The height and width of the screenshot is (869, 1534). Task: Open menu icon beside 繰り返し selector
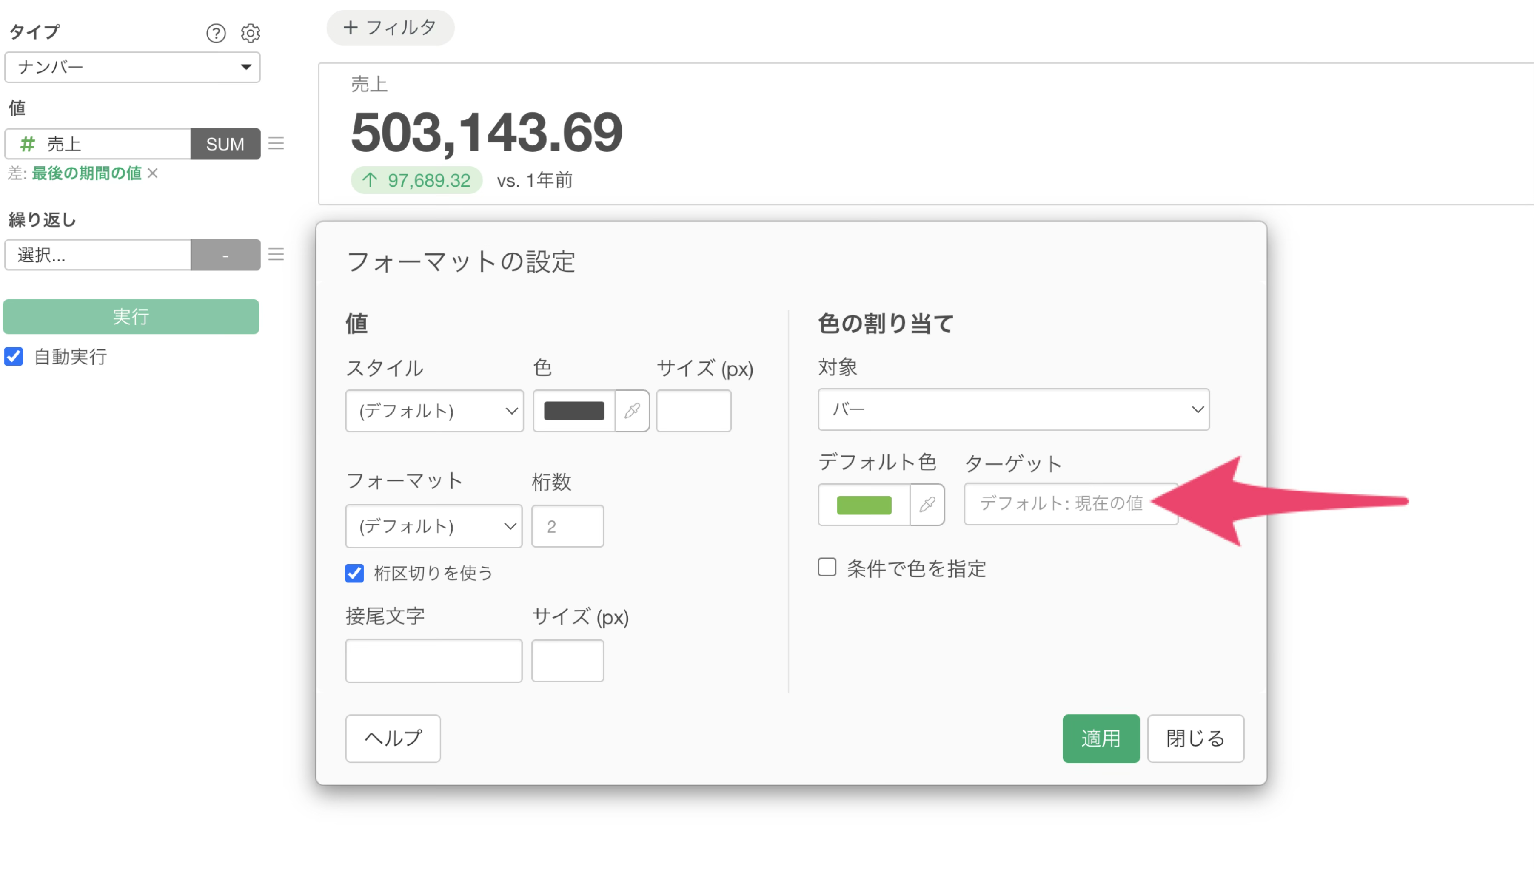[276, 255]
